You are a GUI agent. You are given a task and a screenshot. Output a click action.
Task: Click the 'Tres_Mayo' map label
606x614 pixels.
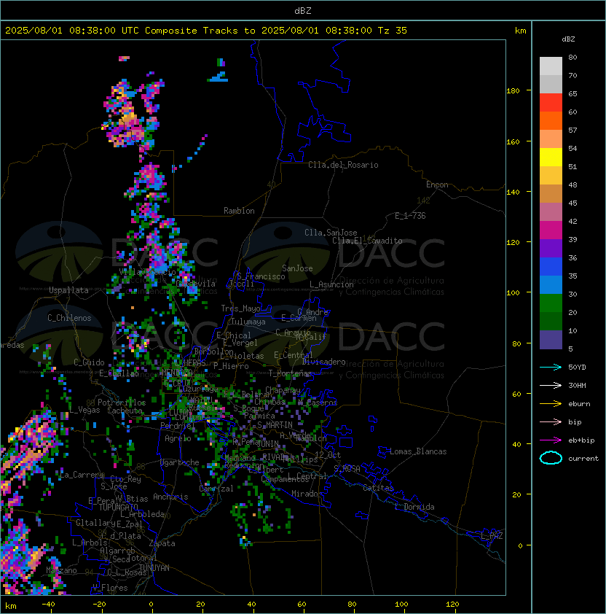click(x=240, y=308)
